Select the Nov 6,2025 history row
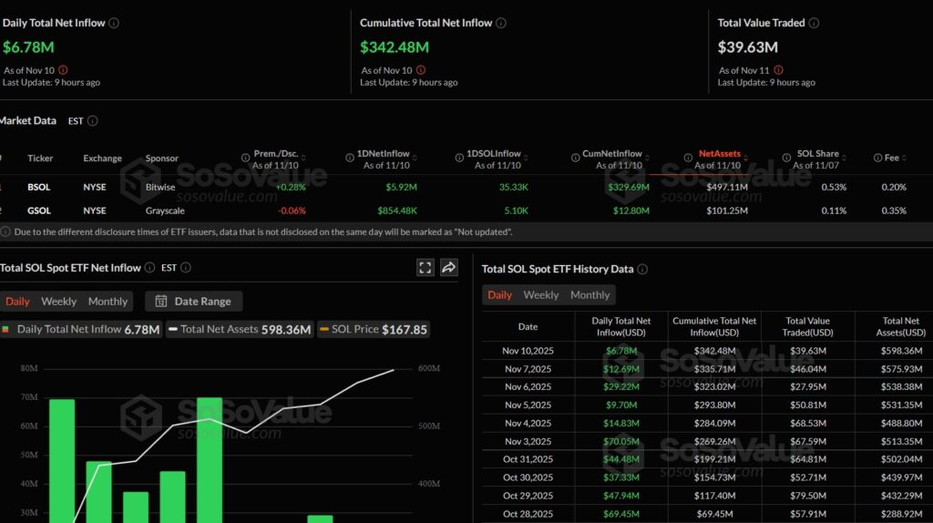Viewport: 933px width, 523px height. [x=707, y=386]
